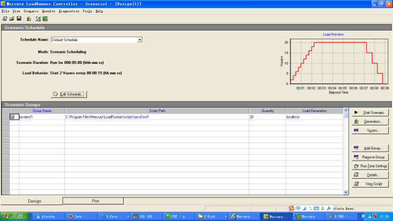Switch to the Run tab
Viewport: 393px width, 221px height.
point(93,201)
